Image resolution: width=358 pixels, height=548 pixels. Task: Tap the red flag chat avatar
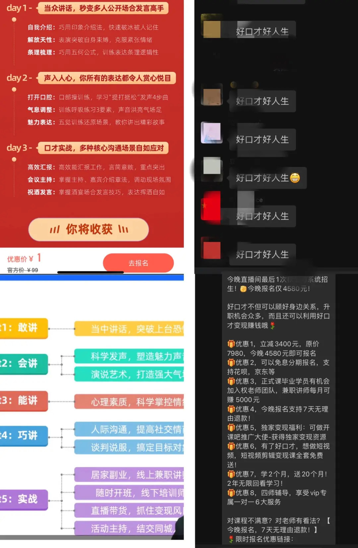pos(211,206)
